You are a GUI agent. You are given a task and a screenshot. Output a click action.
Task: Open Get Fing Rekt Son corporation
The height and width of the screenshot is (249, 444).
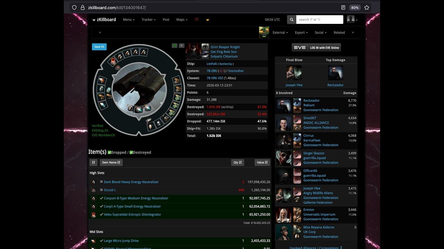[x=223, y=52]
